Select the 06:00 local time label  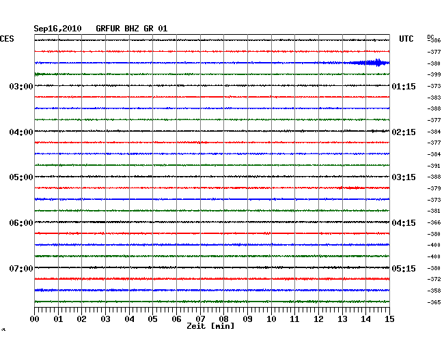21,223
